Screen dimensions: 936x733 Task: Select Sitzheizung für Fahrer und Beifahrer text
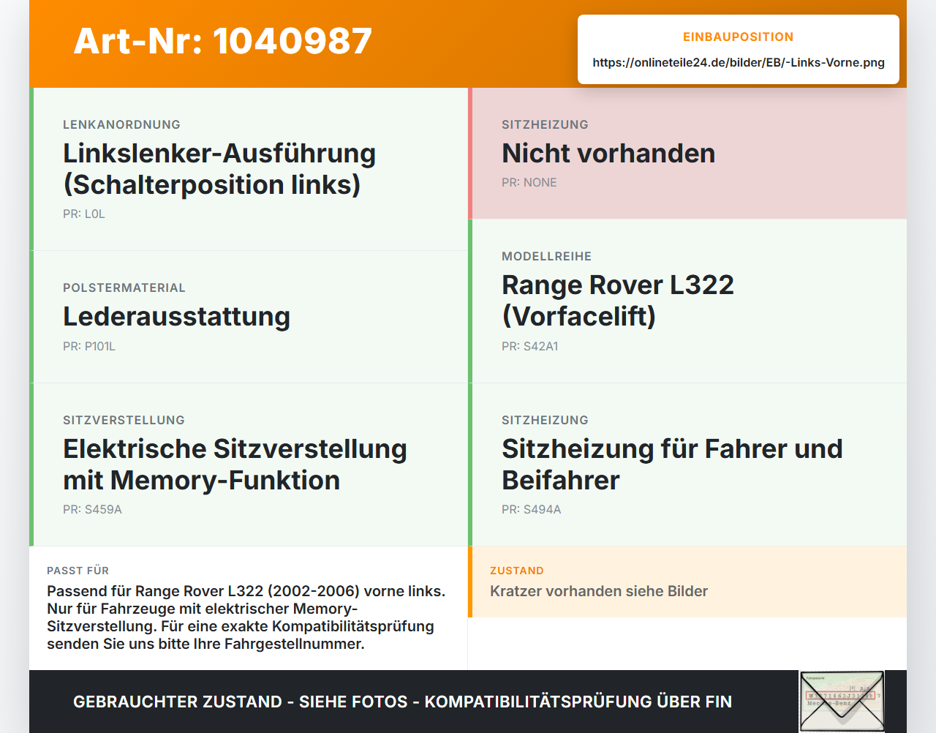tap(672, 465)
